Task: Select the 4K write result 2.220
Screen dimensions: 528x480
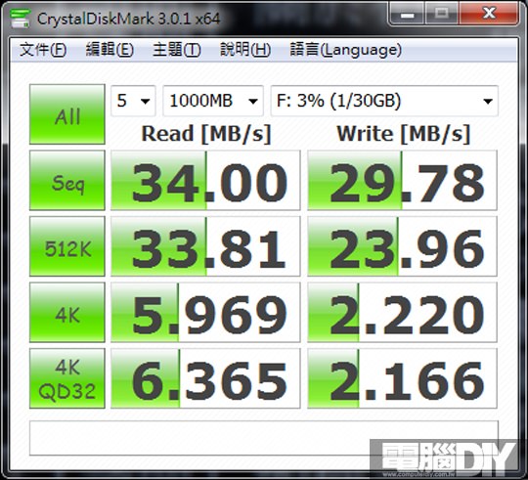Action: [402, 312]
